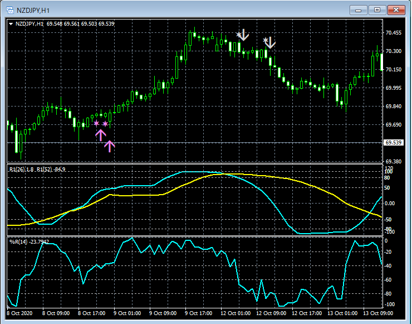Select the left pink star marker
Viewport: 412px width, 324px height.
pos(96,123)
